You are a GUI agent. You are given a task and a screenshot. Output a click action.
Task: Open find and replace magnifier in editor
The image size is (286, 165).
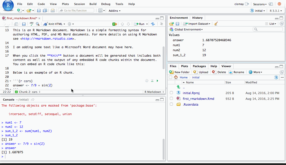click(x=37, y=24)
